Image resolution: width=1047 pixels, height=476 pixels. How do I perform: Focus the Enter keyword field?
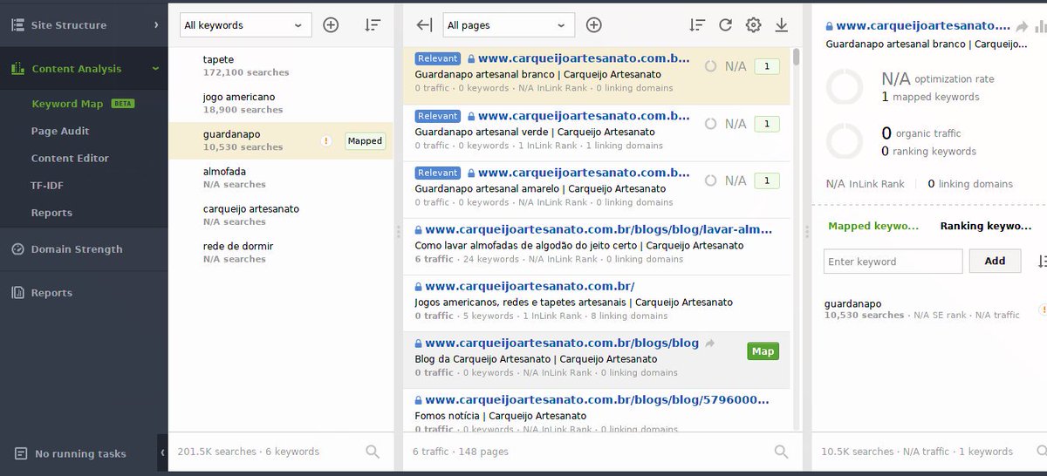pyautogui.click(x=893, y=262)
